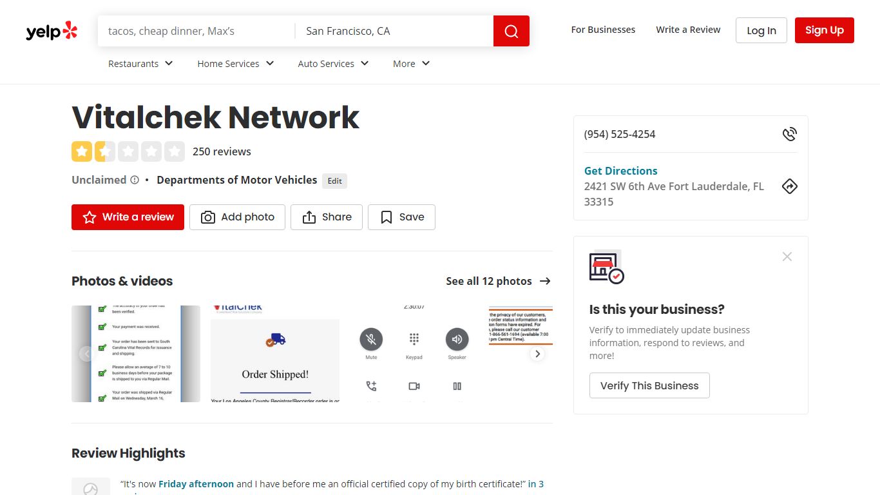Open the Order Shipped photo thumbnail
Viewport: 880px width, 495px height.
(275, 354)
